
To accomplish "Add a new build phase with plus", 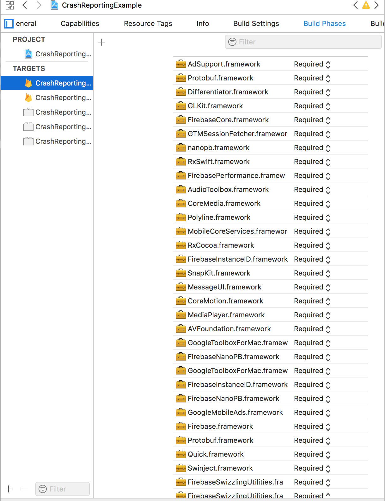I will point(101,42).
